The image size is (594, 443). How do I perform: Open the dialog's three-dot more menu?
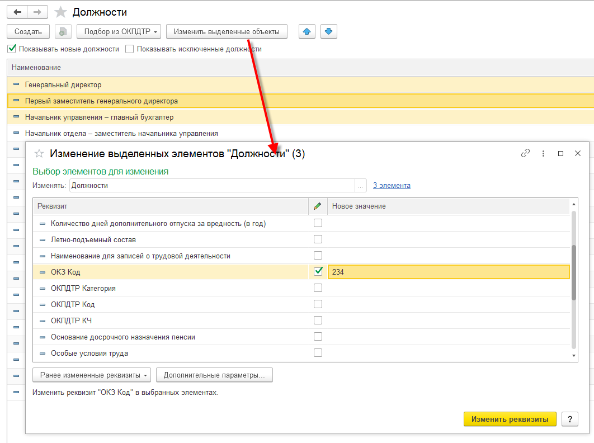click(x=543, y=153)
